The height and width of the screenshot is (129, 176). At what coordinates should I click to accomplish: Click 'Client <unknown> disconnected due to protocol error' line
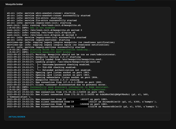[x=57, y=85]
